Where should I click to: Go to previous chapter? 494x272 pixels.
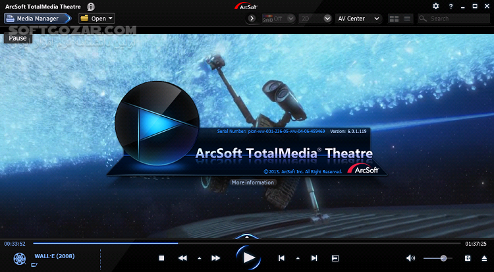281,258
